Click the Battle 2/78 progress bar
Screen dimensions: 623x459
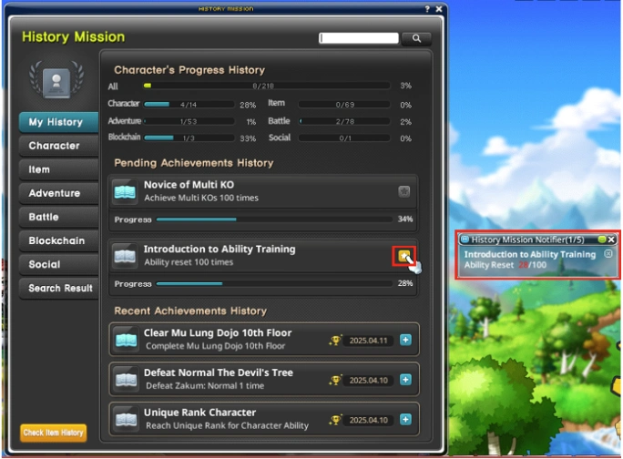[344, 121]
